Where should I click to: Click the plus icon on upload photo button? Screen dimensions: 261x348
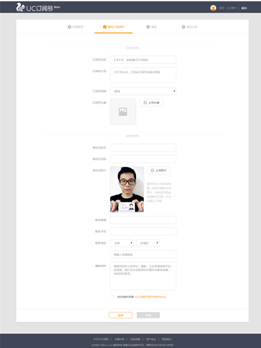(152, 170)
